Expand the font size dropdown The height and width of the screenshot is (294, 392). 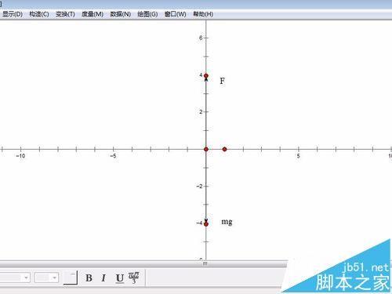pos(54,278)
